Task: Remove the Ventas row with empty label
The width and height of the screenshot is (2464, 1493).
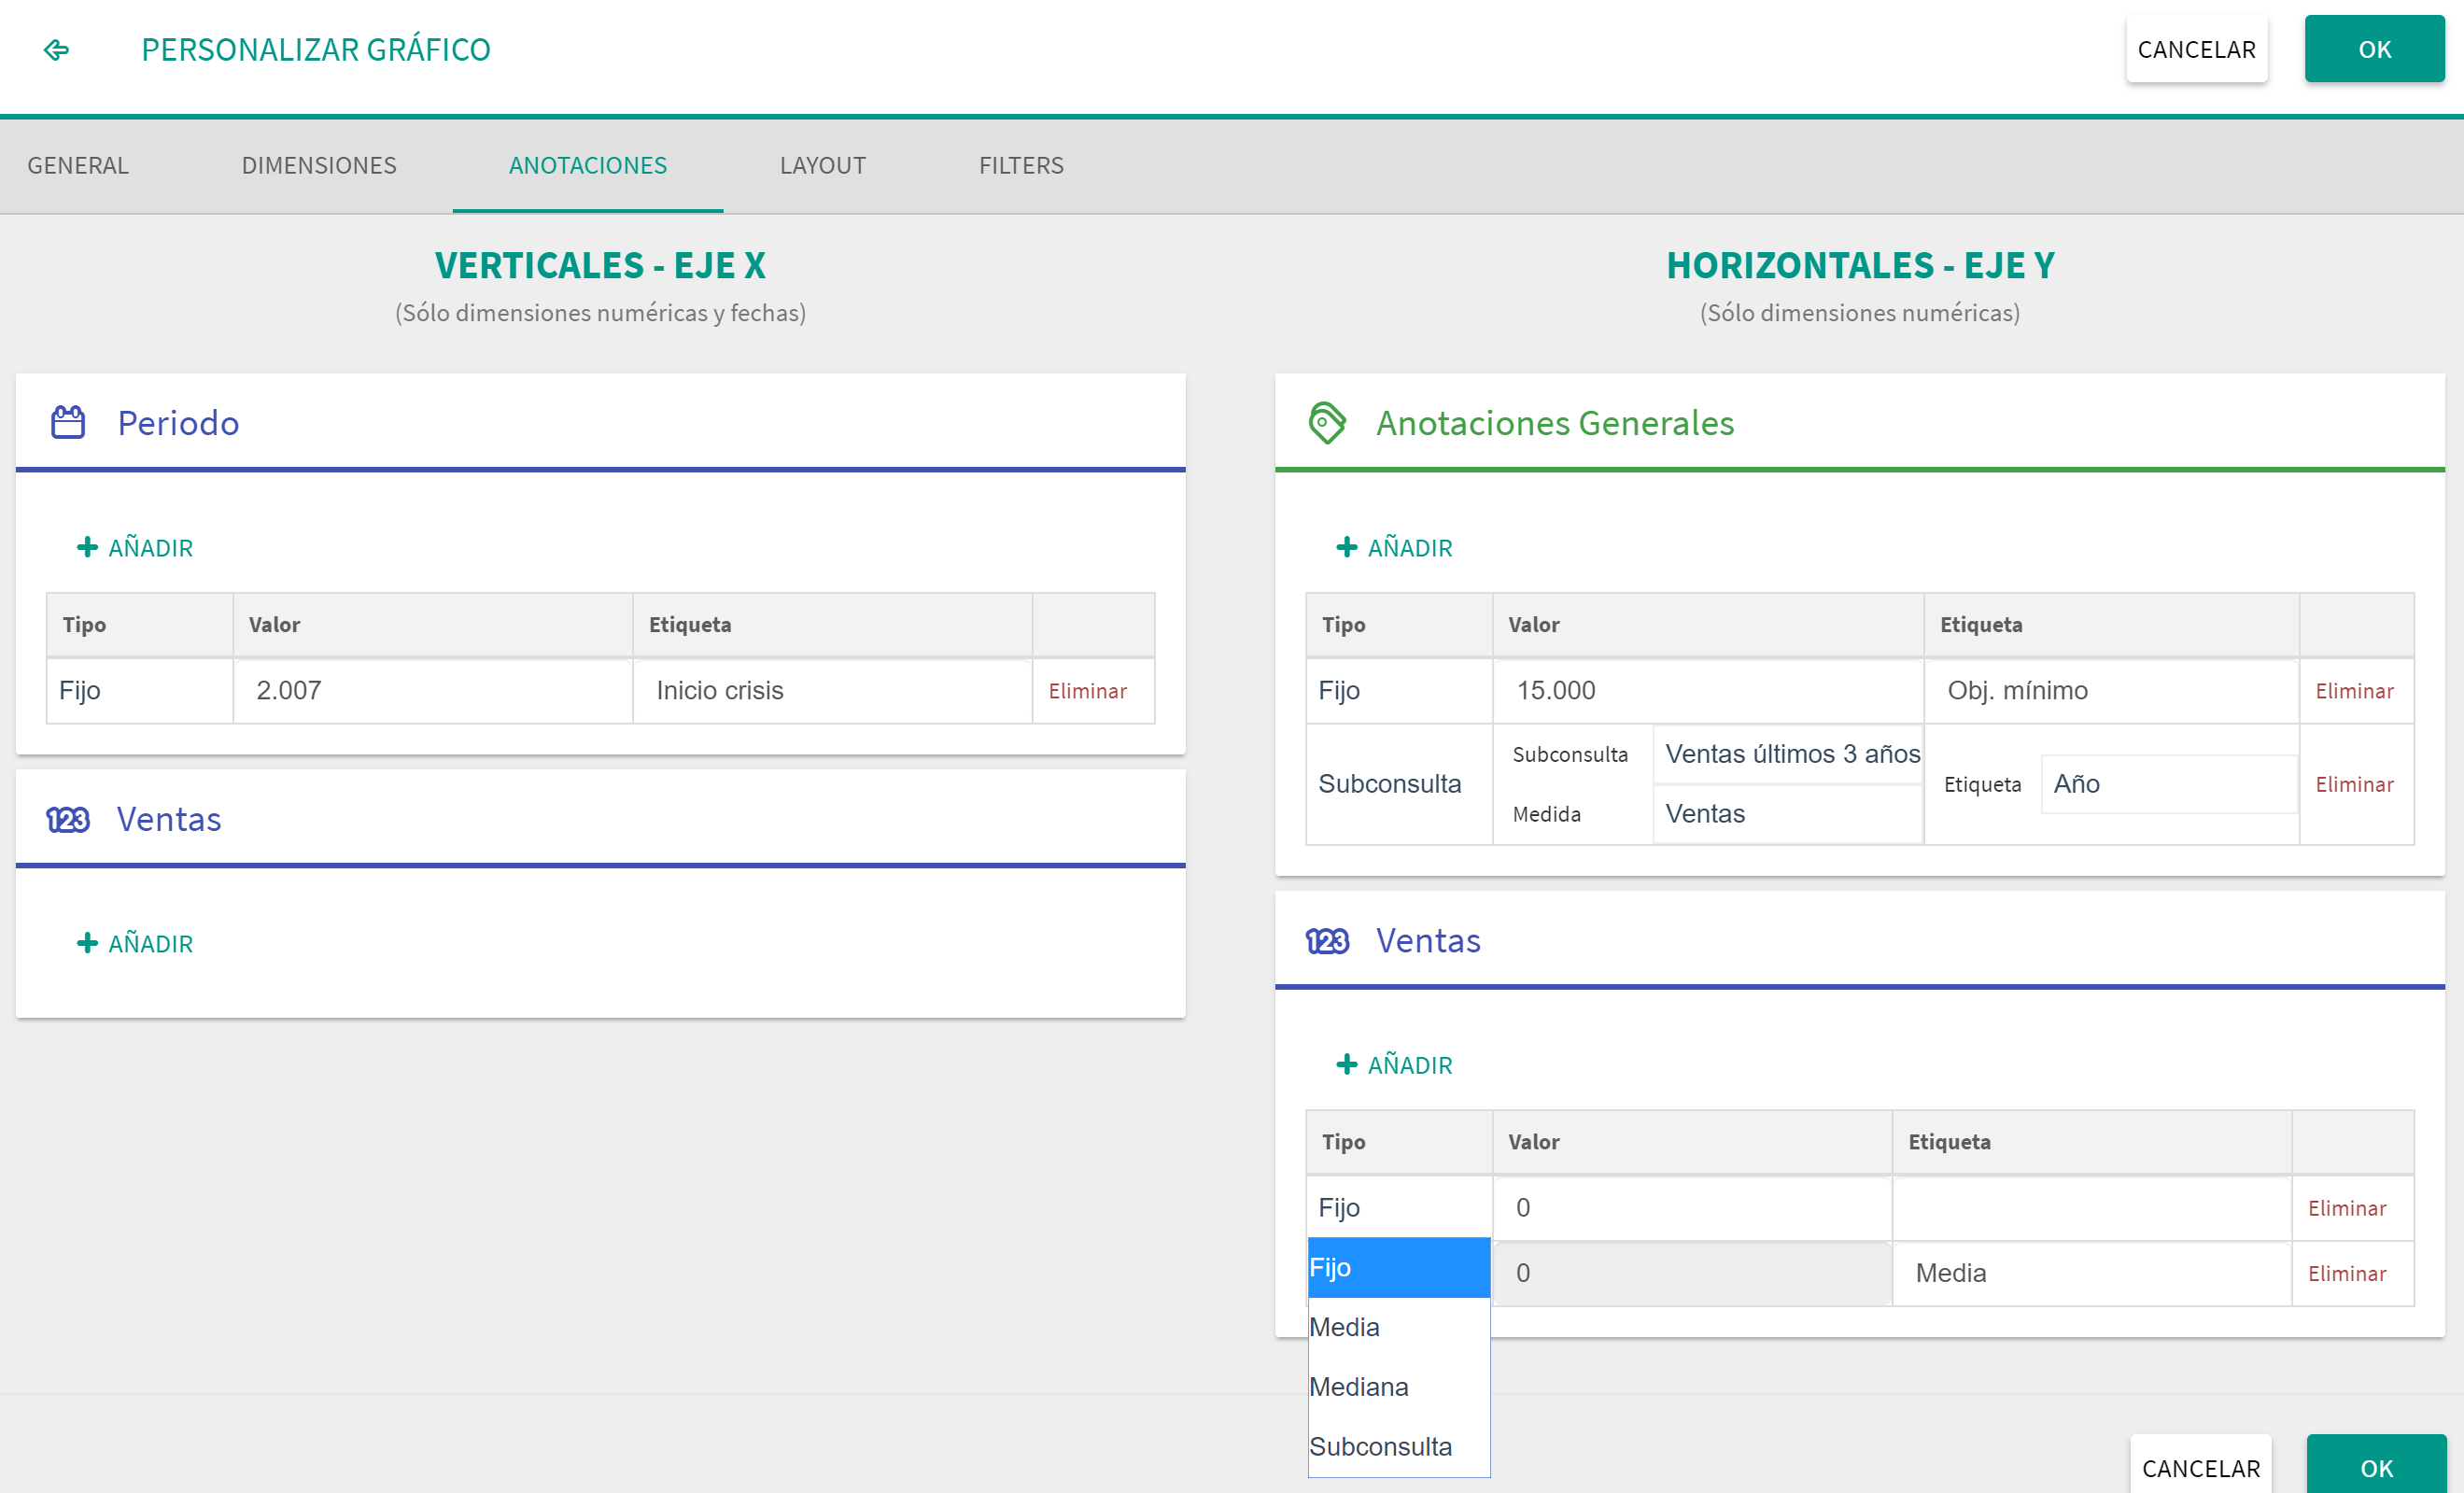Action: pyautogui.click(x=2346, y=1208)
